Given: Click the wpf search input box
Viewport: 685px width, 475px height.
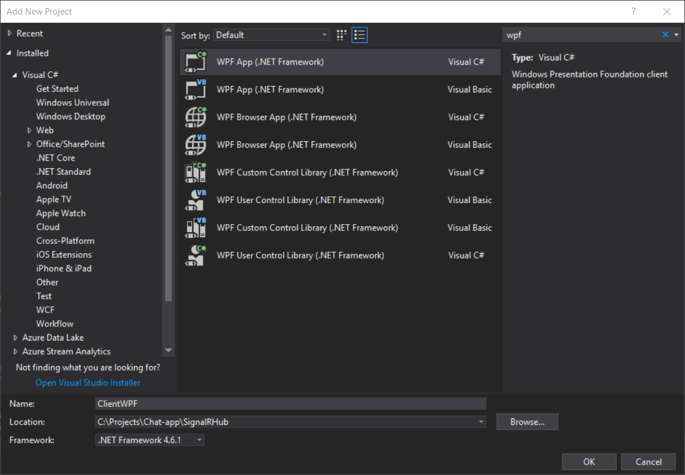Looking at the screenshot, I should click(x=581, y=35).
